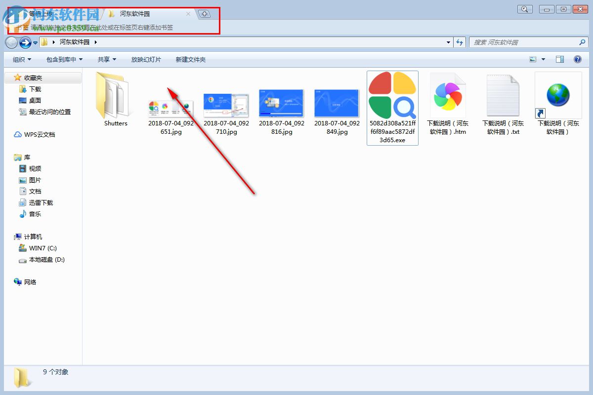
Task: Select 网络 in the navigation pane
Action: [x=25, y=282]
